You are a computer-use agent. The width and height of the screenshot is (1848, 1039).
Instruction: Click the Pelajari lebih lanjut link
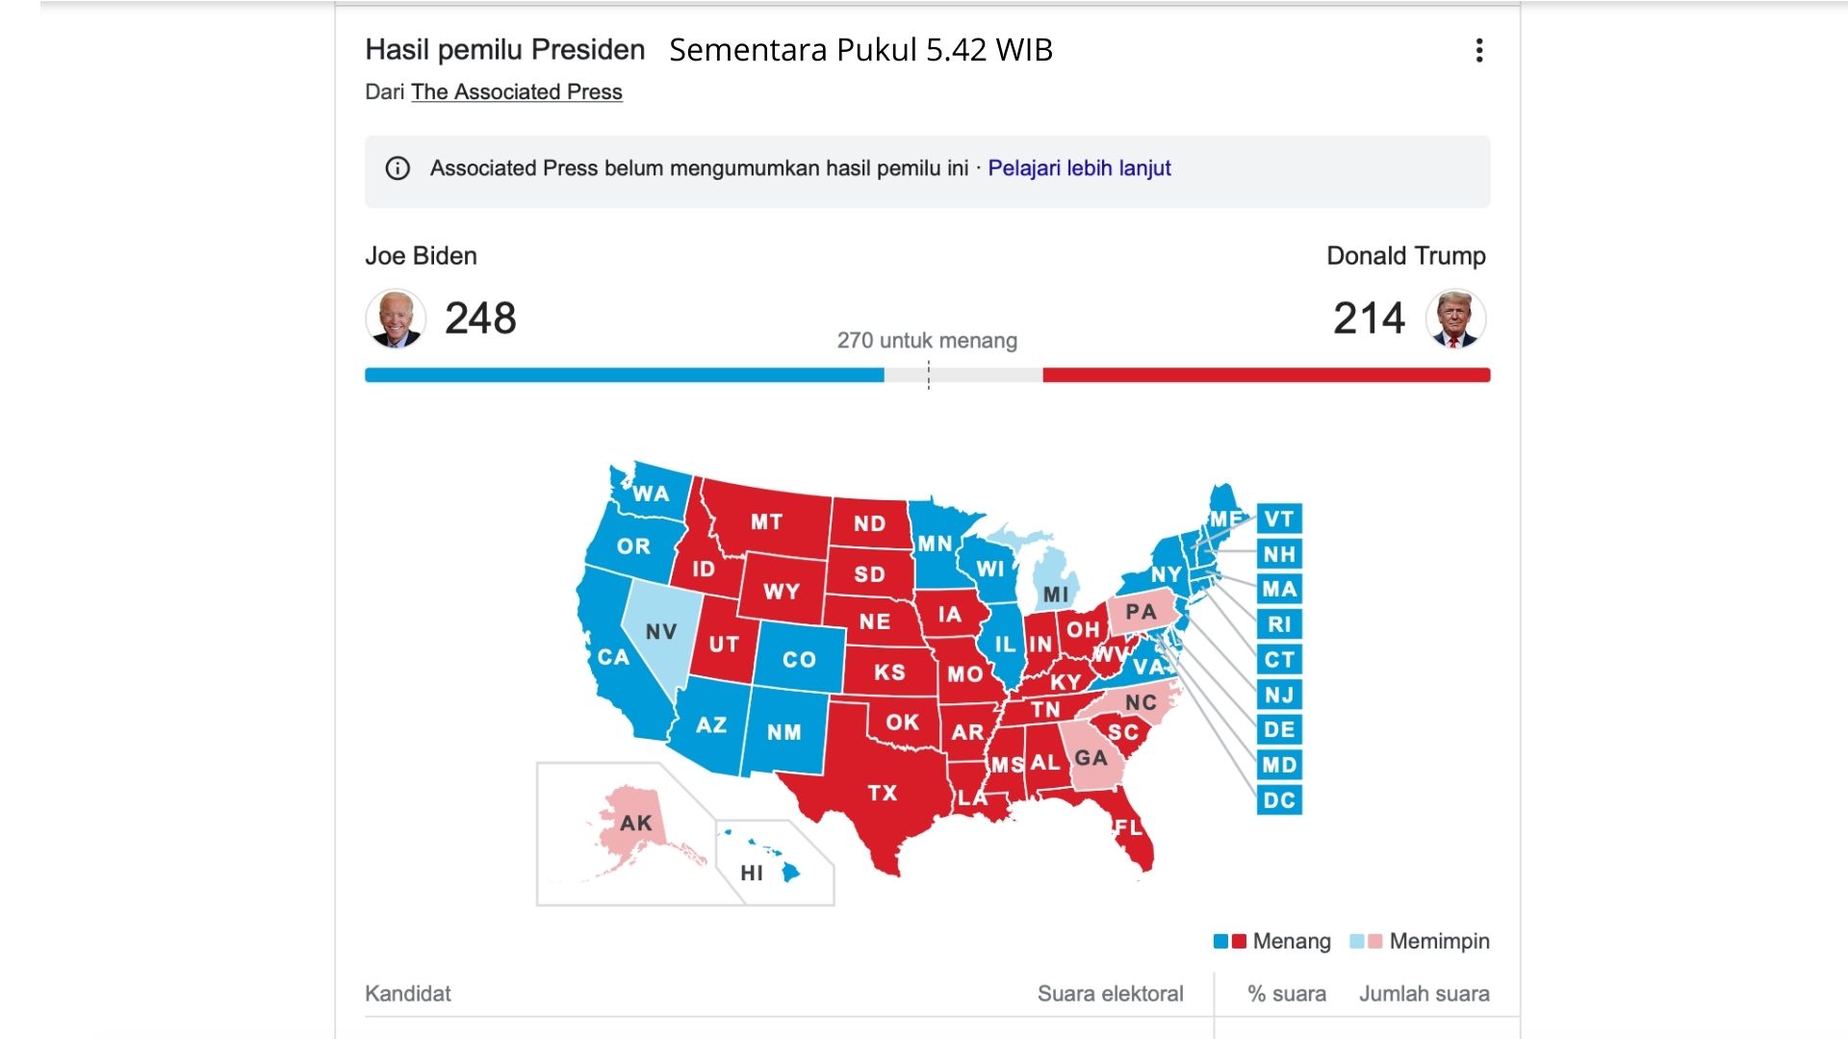[x=1079, y=168]
